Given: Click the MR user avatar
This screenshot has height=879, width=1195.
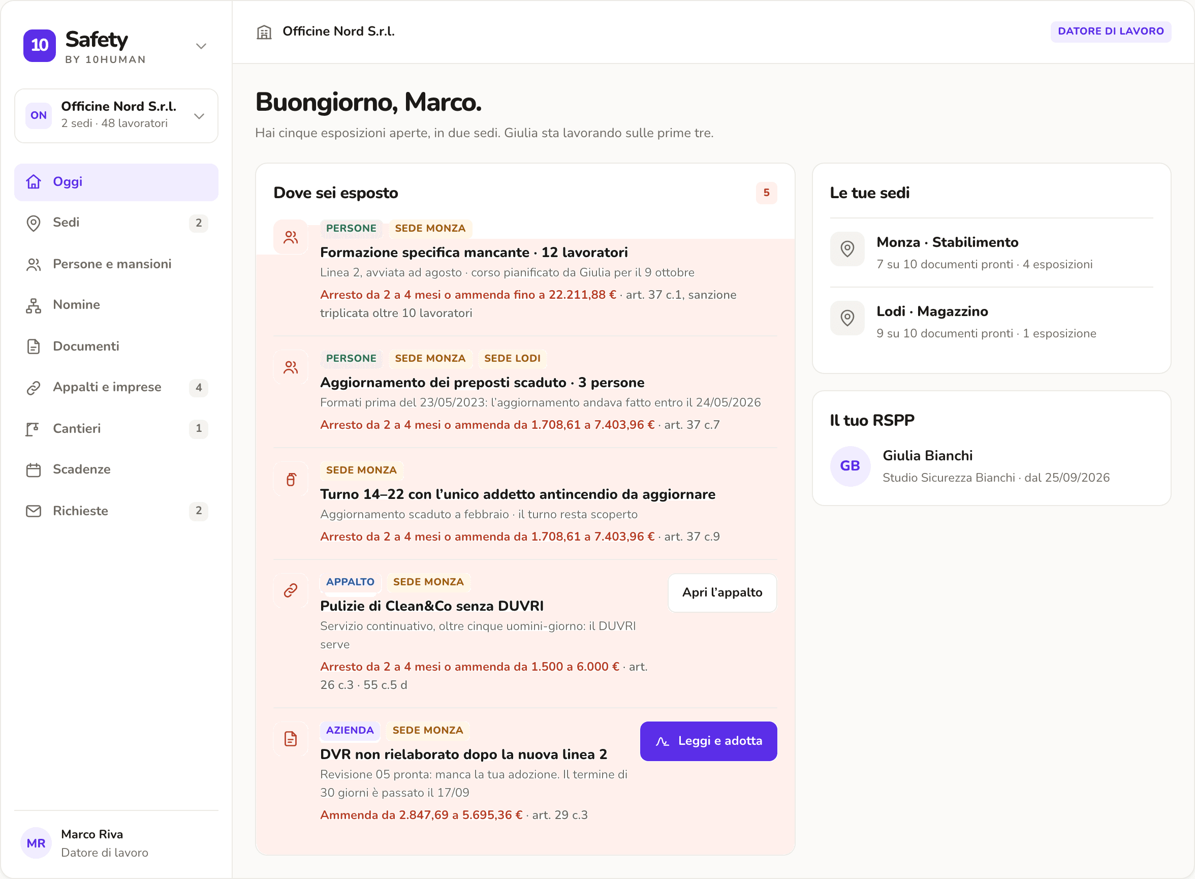Looking at the screenshot, I should 36,843.
